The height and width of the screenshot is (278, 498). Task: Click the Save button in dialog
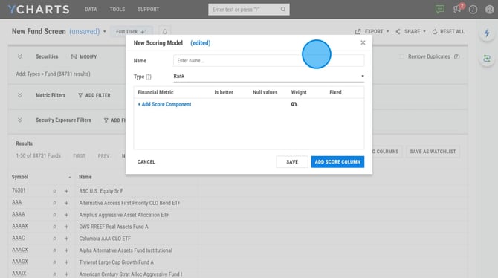(292, 162)
